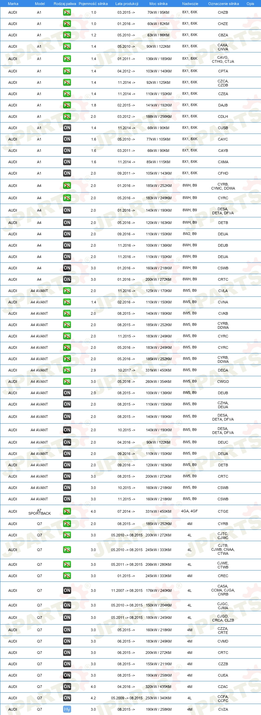261x715 pixels.
Task: Select the 260kW / 354KM power cell
Action: pyautogui.click(x=158, y=382)
